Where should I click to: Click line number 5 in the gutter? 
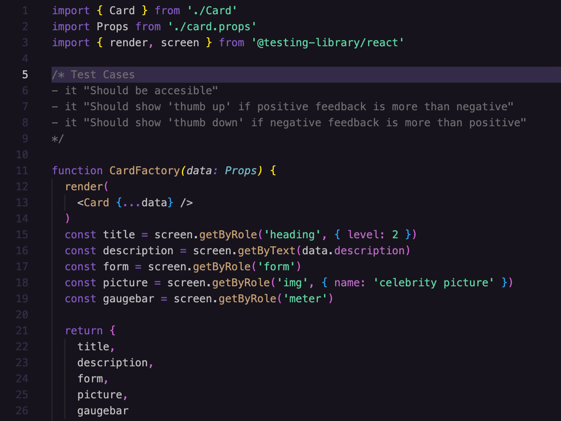tap(25, 75)
